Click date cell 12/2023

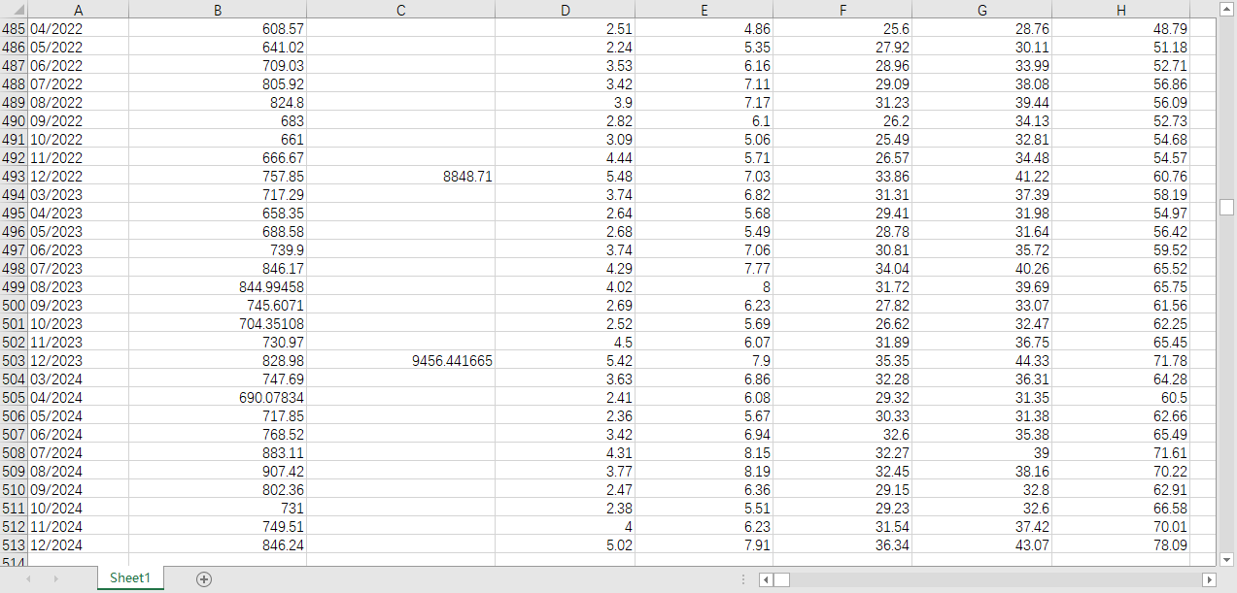tap(79, 361)
